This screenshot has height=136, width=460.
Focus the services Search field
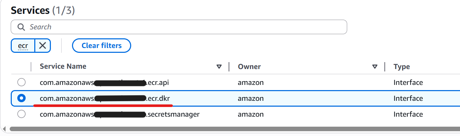tap(179, 27)
